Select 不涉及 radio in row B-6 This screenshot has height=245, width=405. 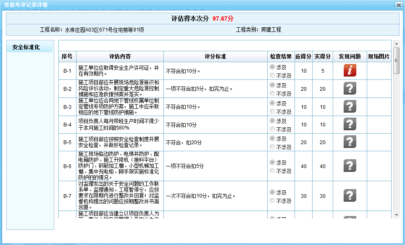(272, 171)
